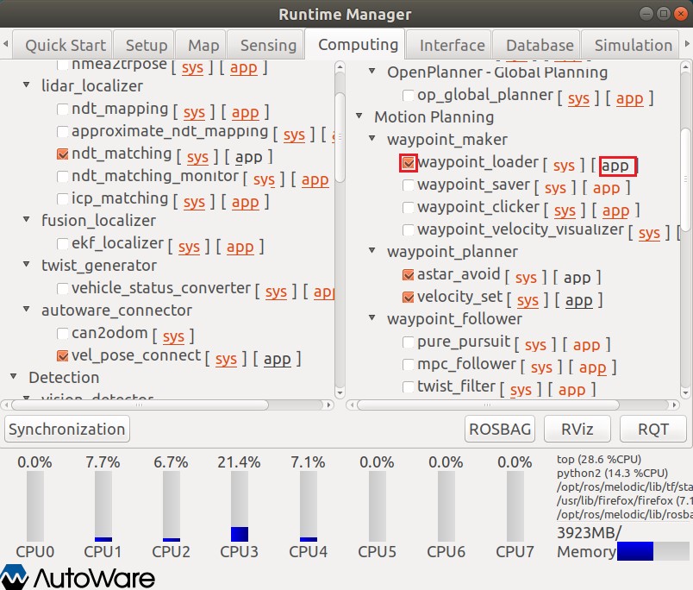The image size is (693, 590).
Task: Open the sys link for pure_pursuit
Action: point(535,345)
